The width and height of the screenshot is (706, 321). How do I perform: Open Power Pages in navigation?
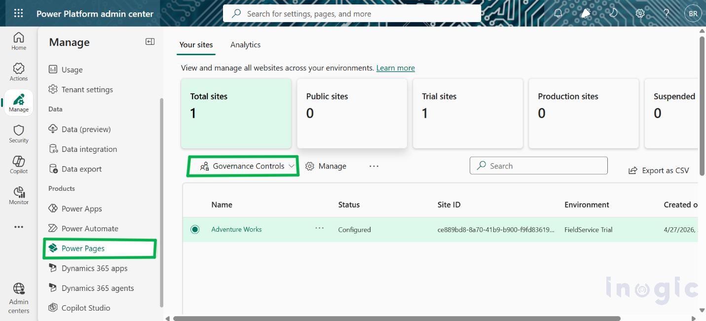click(x=100, y=249)
